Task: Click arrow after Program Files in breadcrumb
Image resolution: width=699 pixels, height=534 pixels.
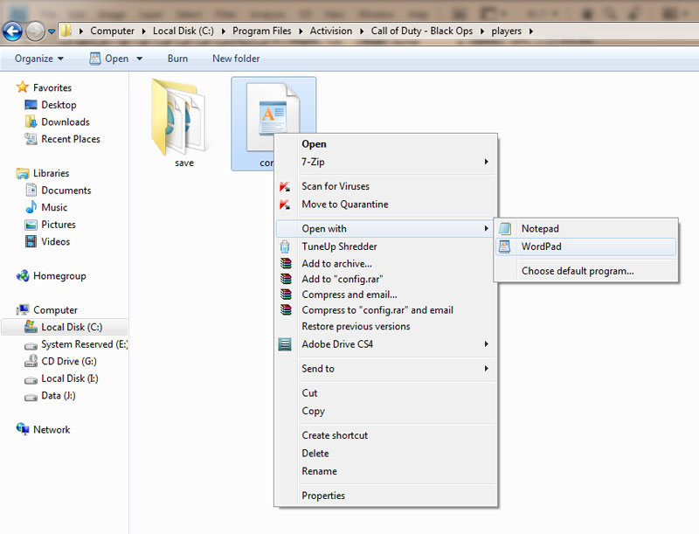Action: 301,31
